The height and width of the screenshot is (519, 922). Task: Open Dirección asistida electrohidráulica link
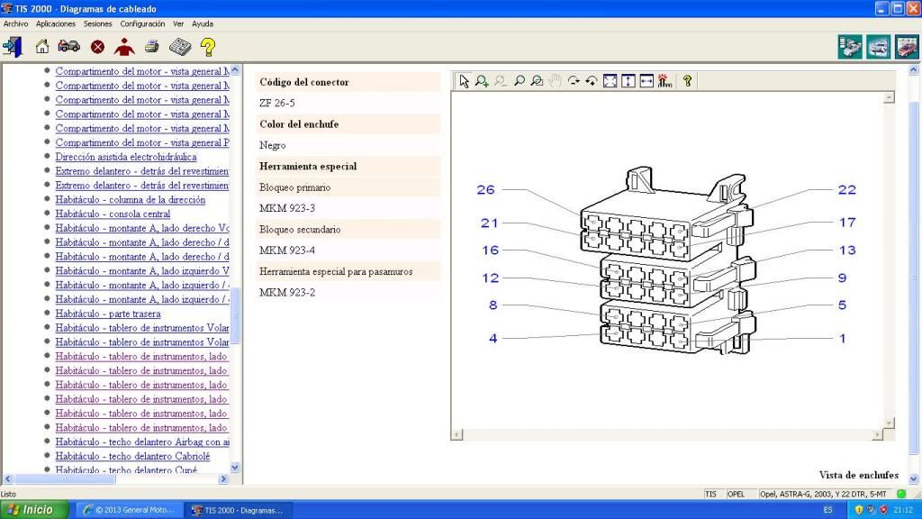pyautogui.click(x=126, y=157)
